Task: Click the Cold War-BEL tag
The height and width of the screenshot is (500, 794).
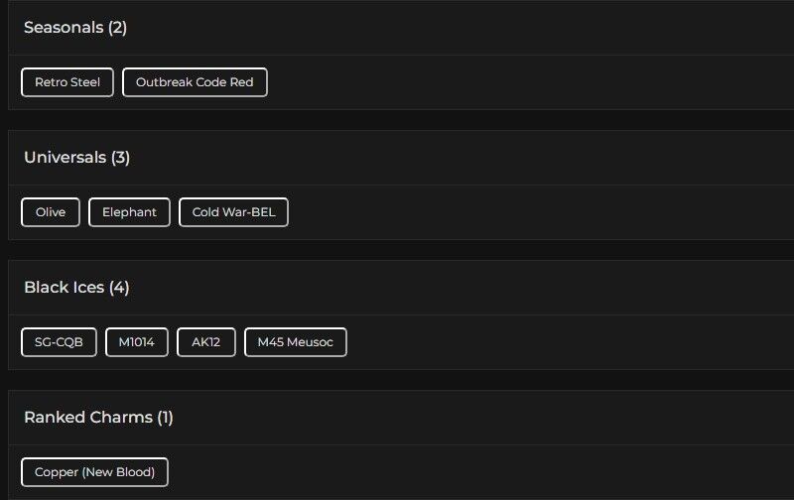Action: pyautogui.click(x=233, y=212)
